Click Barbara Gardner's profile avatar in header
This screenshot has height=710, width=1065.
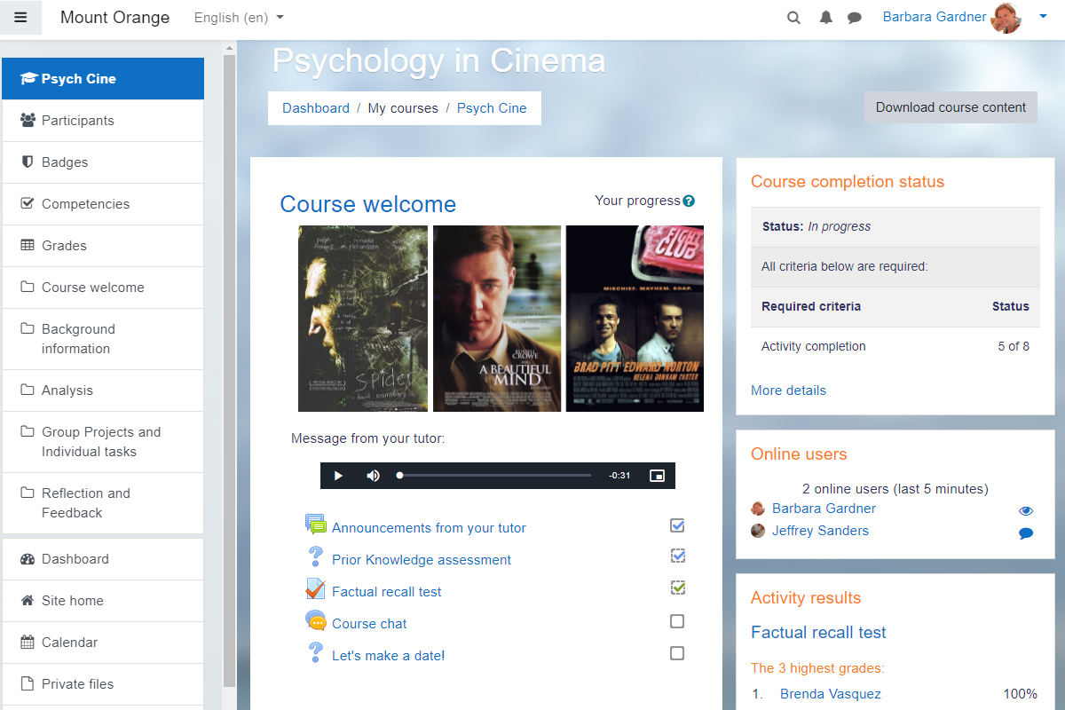1006,18
